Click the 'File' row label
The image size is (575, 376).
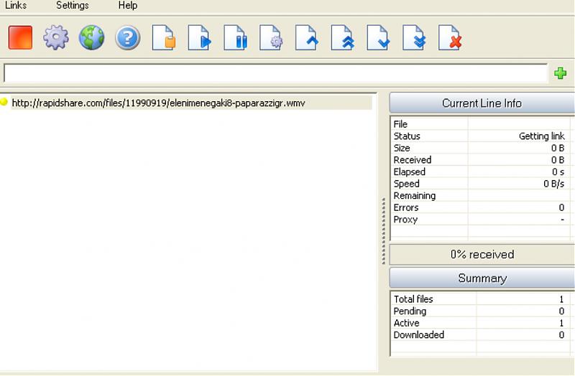(400, 124)
